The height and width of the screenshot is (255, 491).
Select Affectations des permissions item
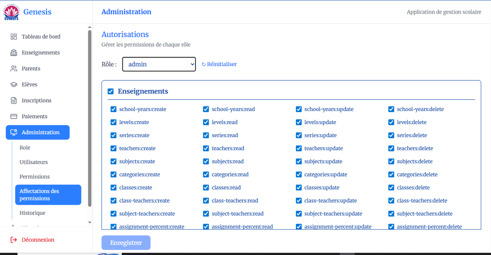click(48, 195)
